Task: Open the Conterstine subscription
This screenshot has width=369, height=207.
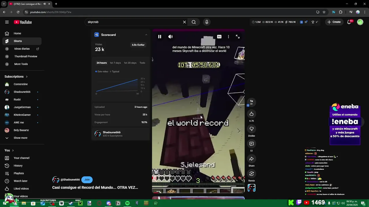Action: point(22,84)
